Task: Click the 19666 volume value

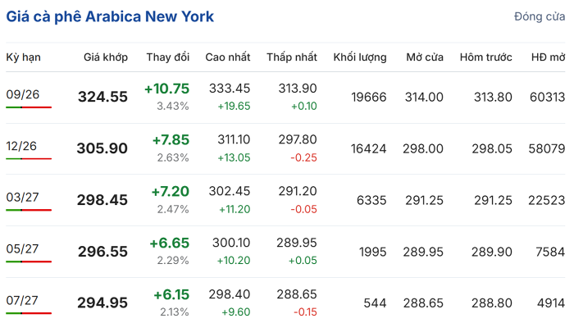Action: pyautogui.click(x=369, y=97)
